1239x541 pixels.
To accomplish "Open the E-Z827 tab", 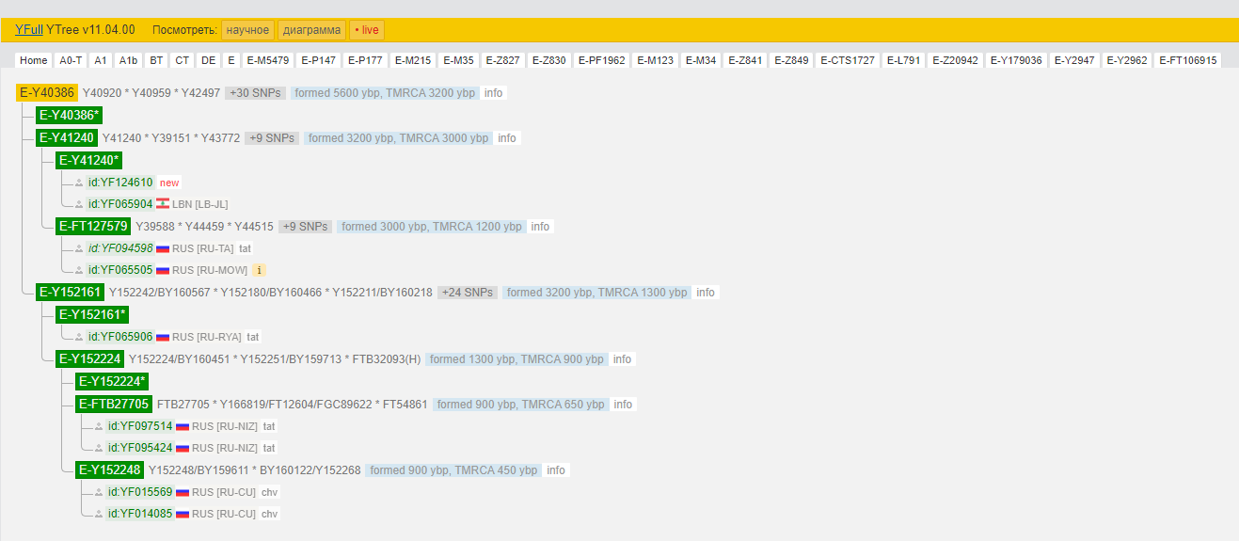I will pyautogui.click(x=502, y=60).
